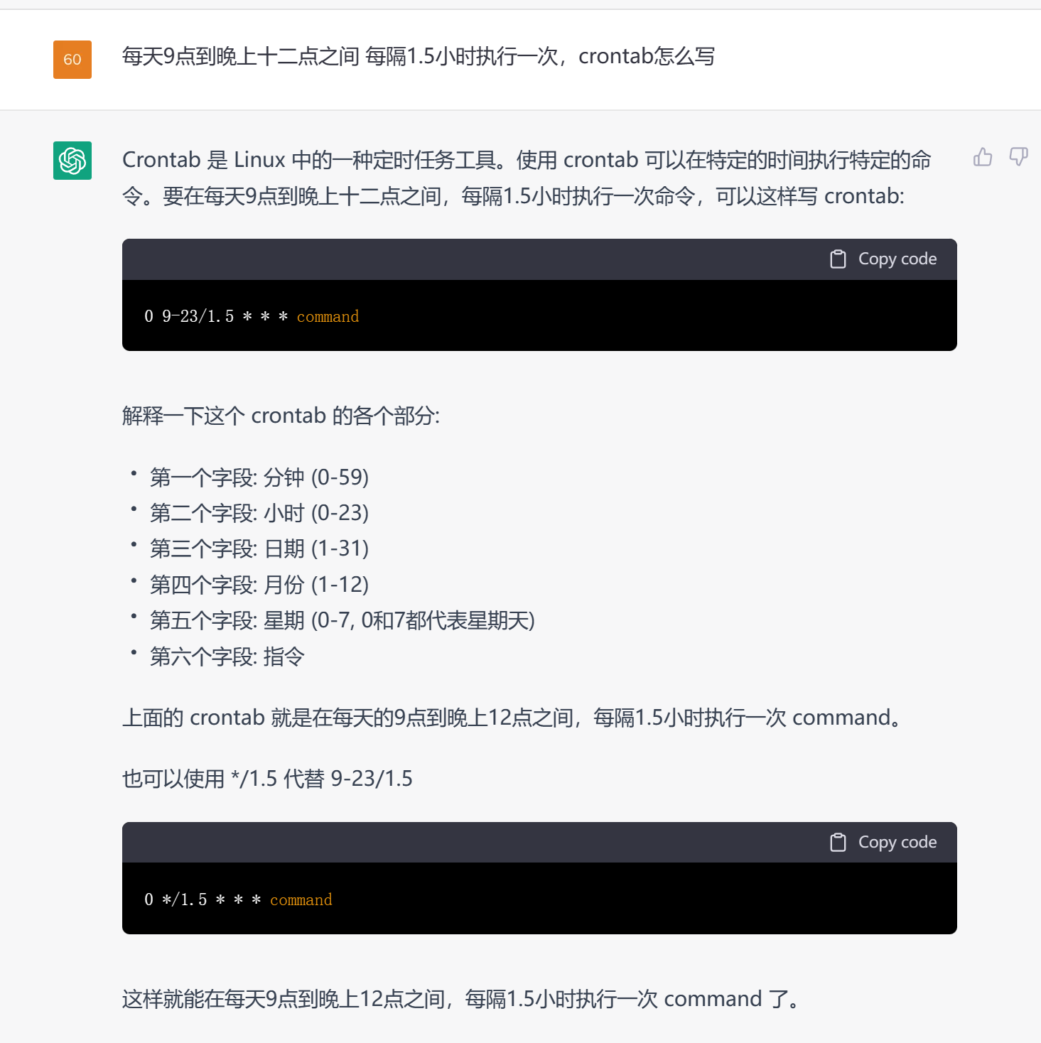Click the line 也可以使用 */1.5 代替 9-23/1.5
Screen dimensions: 1041x1043
[267, 779]
